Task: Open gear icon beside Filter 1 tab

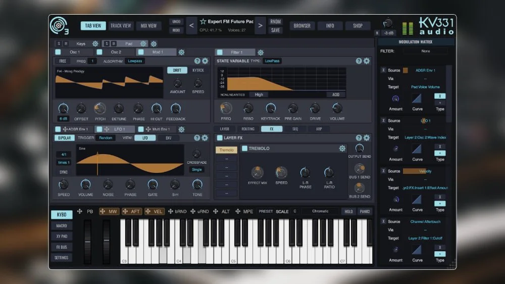Action: [261, 52]
